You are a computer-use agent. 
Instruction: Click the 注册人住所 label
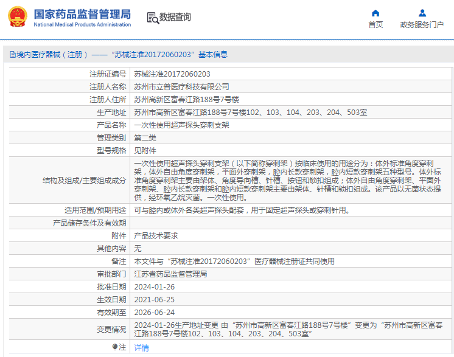[108, 100]
